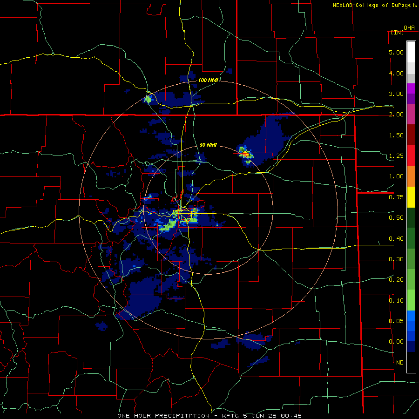Click the orange-red storm core northeast of radar
This screenshot has width=419, height=419.
point(246,155)
